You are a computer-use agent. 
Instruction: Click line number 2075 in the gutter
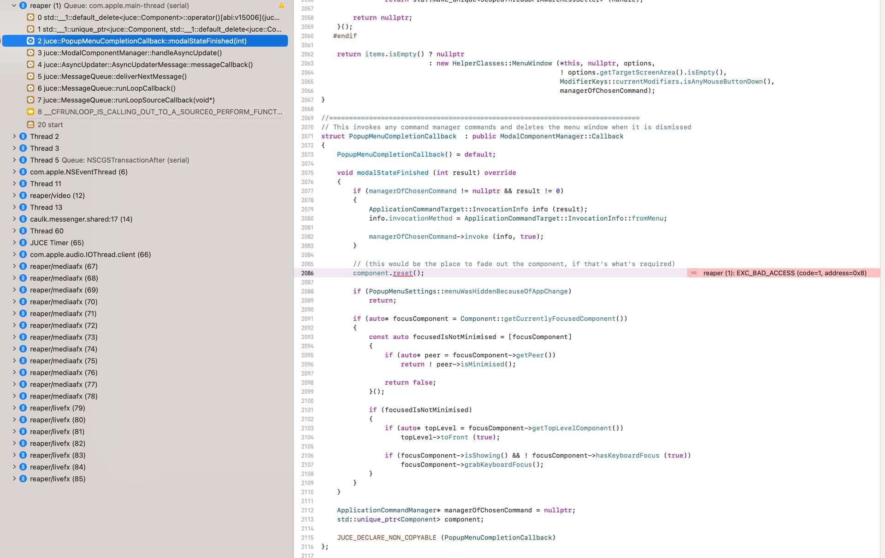307,173
